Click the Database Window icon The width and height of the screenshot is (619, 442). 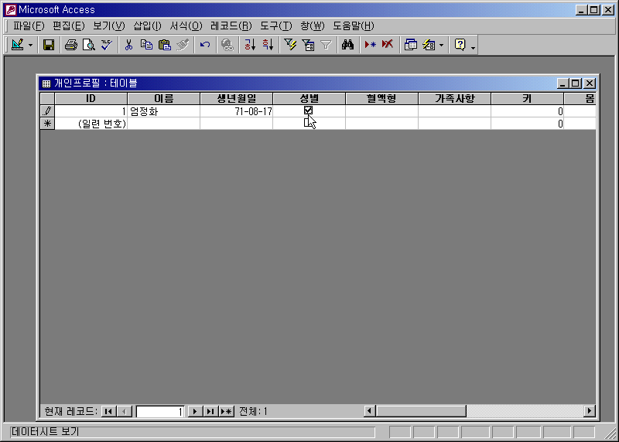coord(411,45)
